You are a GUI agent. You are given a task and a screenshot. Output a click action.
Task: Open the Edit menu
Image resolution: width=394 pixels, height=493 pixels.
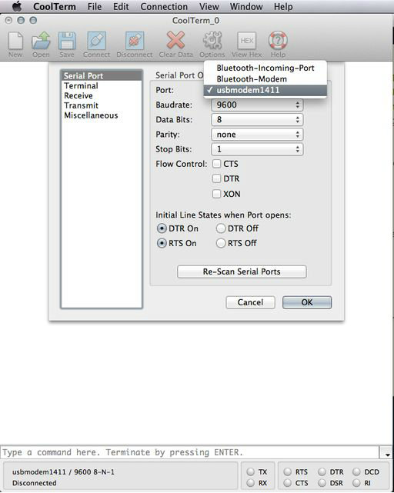click(x=121, y=6)
